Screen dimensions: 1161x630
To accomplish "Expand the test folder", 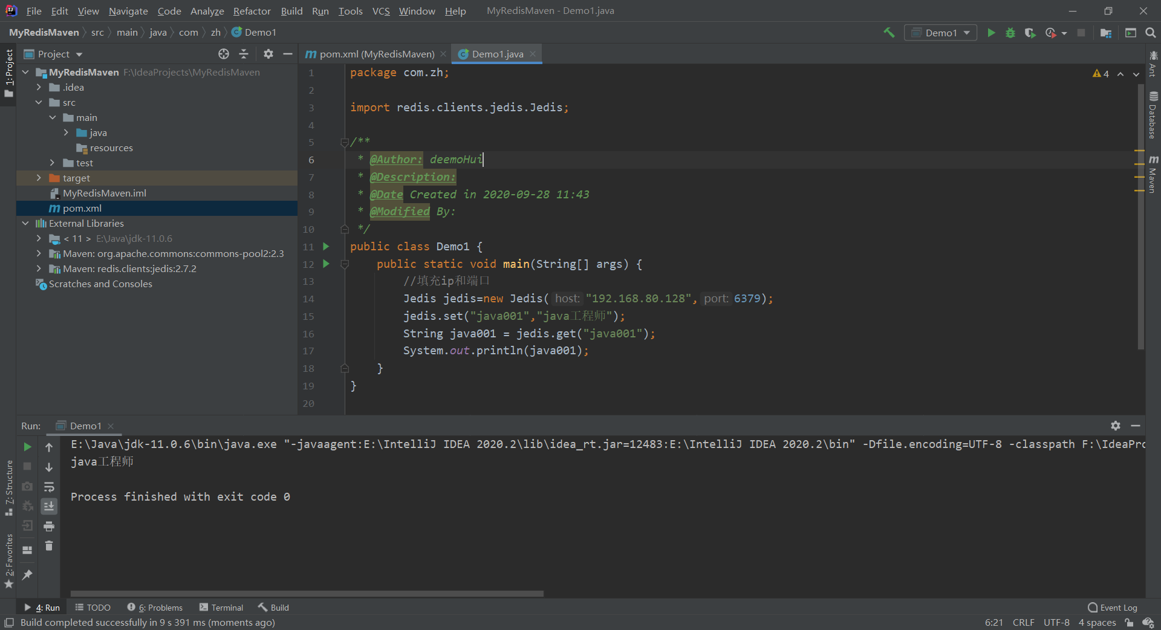I will (x=53, y=163).
